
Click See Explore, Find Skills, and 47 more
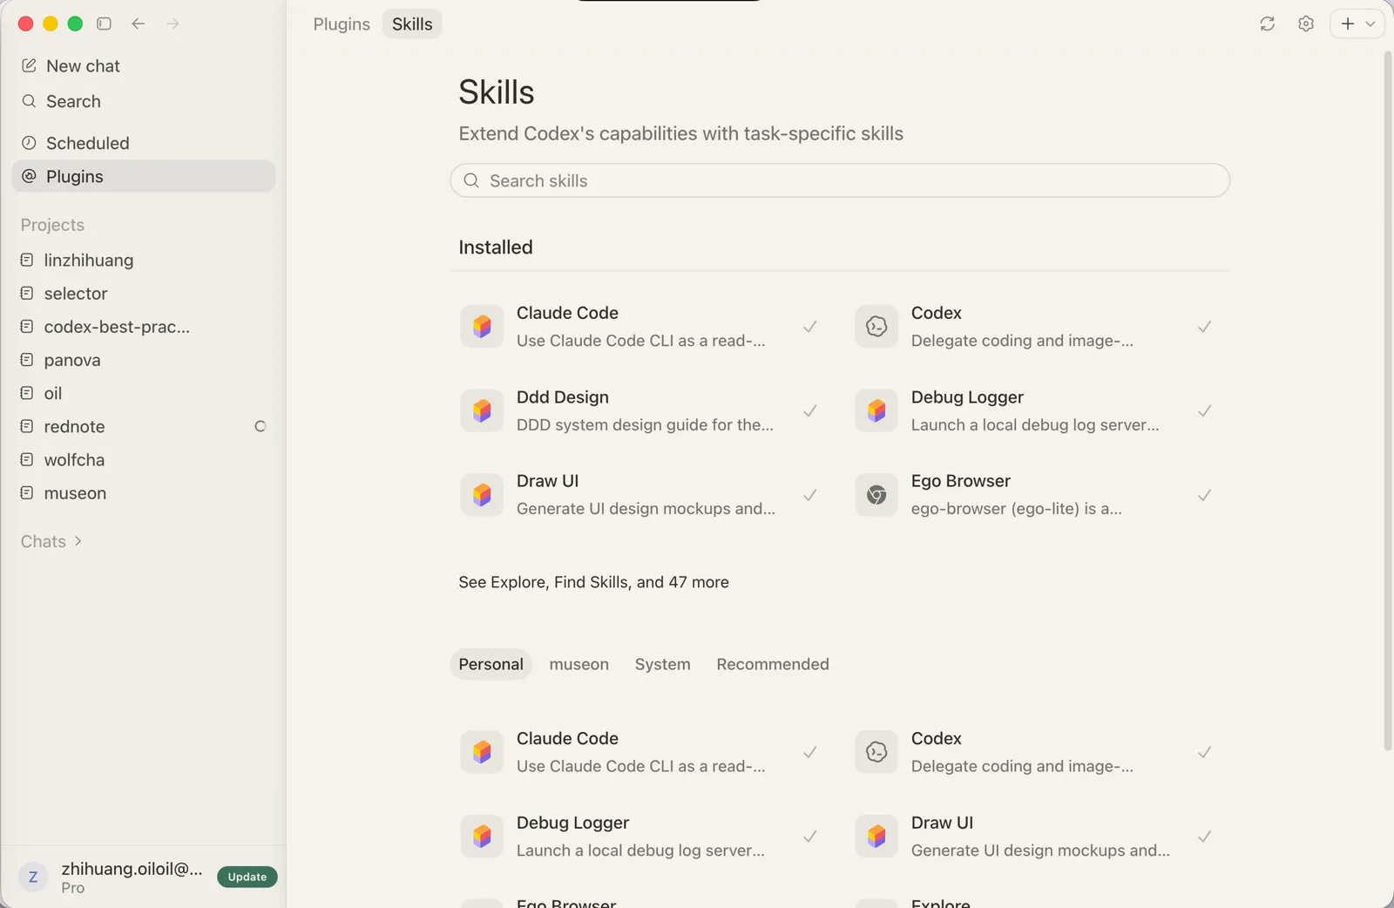point(593,582)
